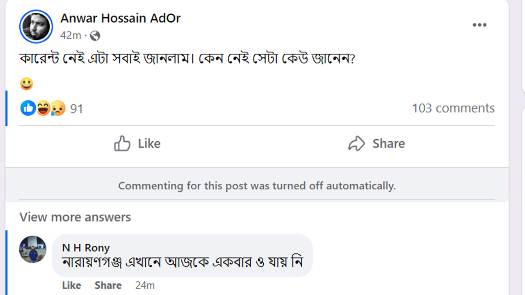Share N H Rony's comment
Image resolution: width=525 pixels, height=295 pixels.
click(x=108, y=285)
